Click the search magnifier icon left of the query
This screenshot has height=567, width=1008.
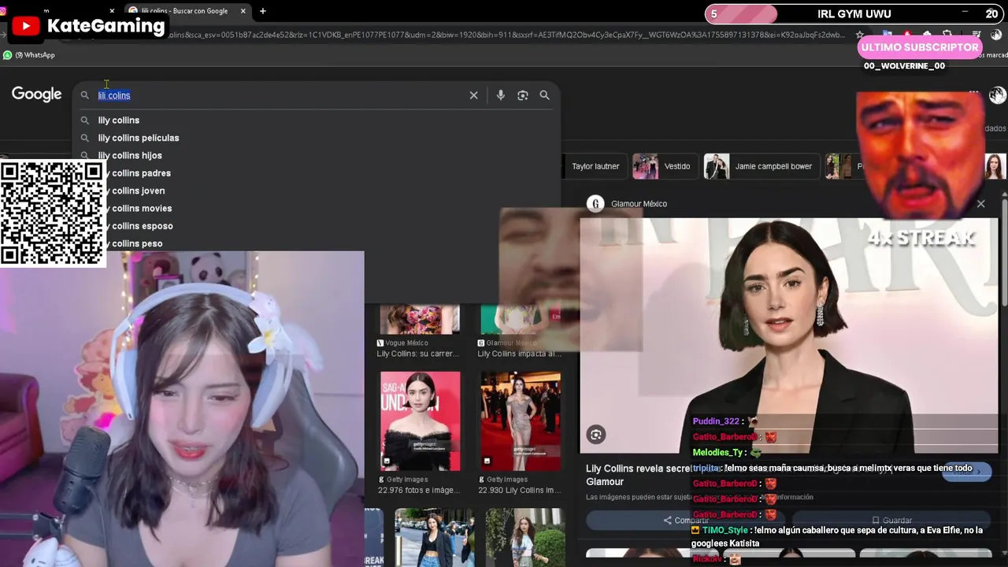click(x=85, y=95)
